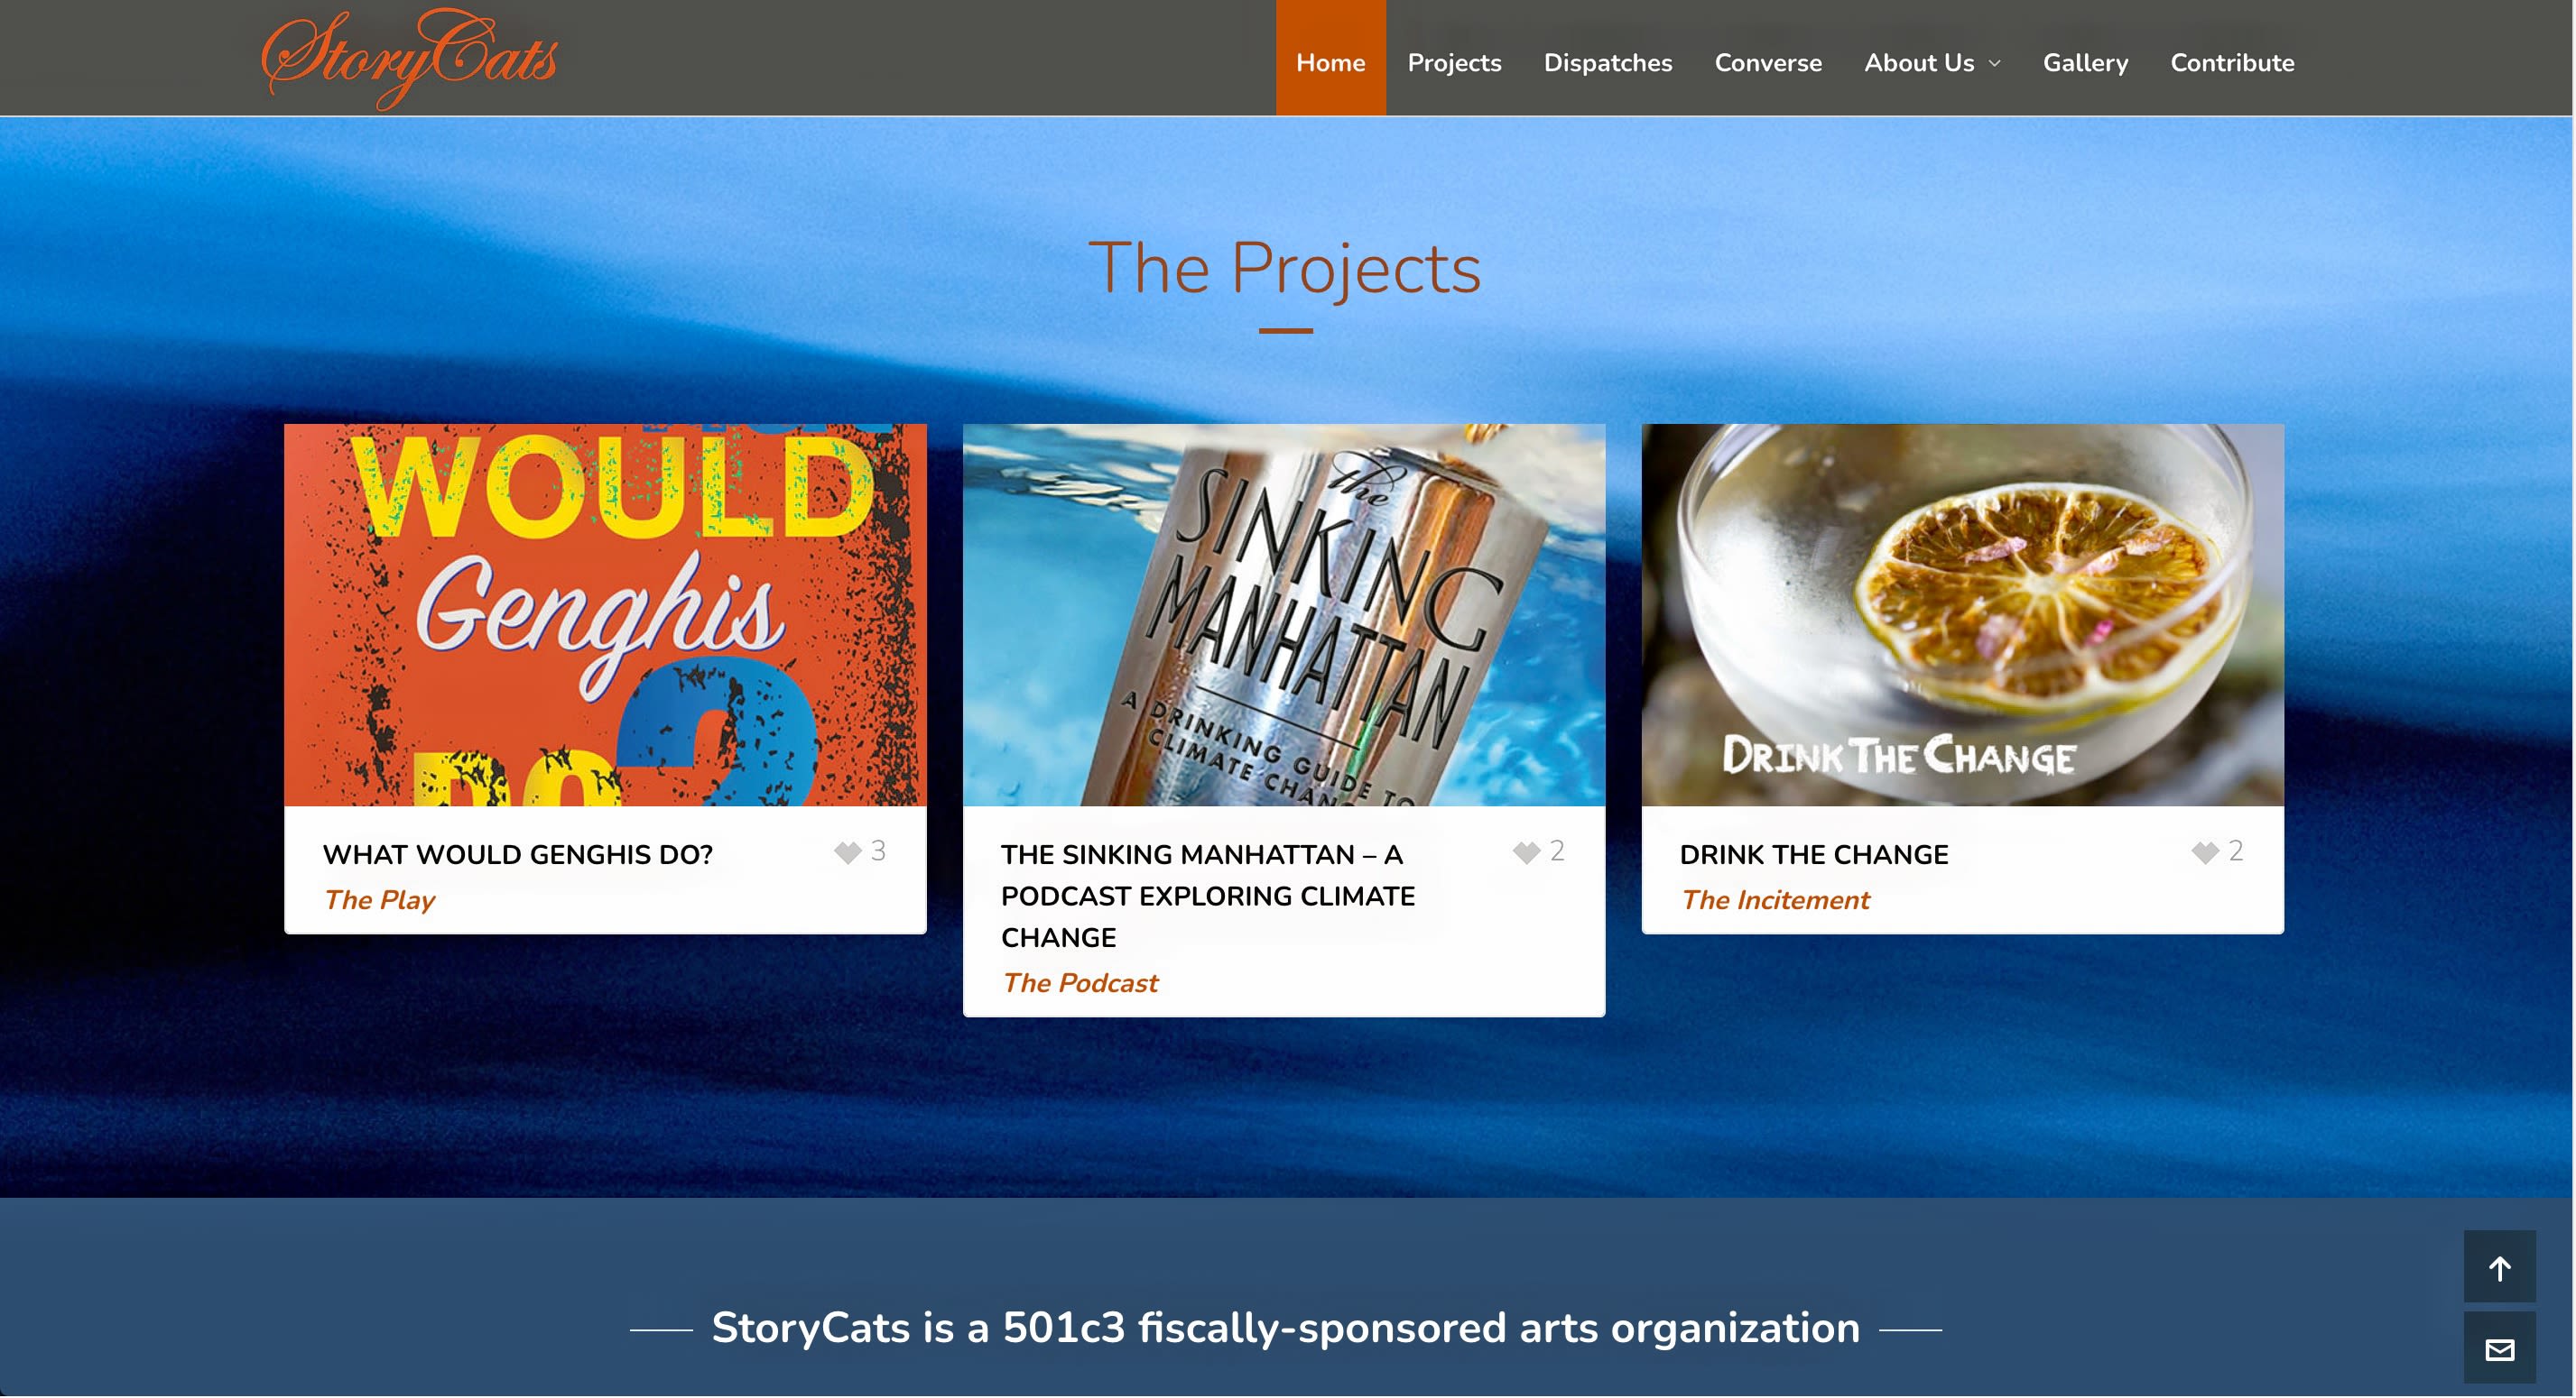This screenshot has width=2576, height=1398.
Task: Switch to the Projects menu item
Action: click(x=1454, y=63)
